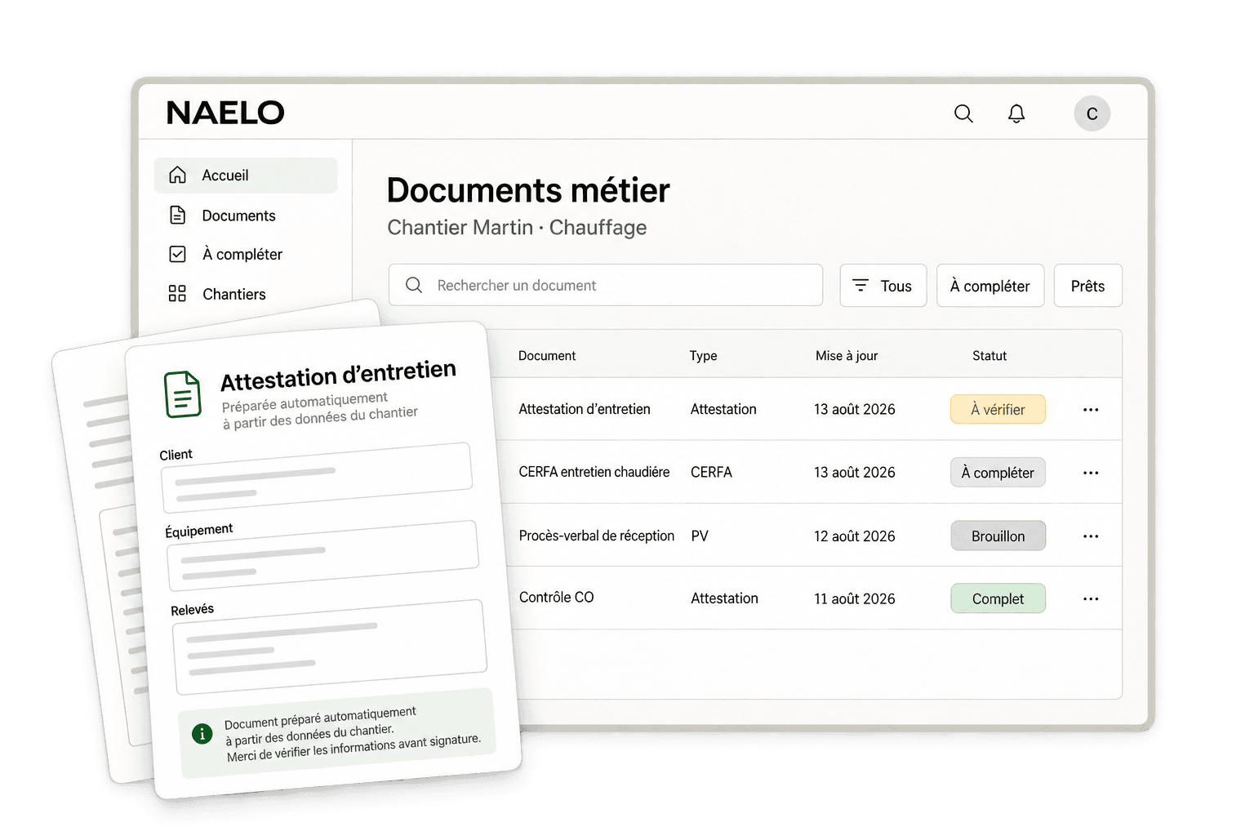Open more options for Contrôle CO row
The height and width of the screenshot is (836, 1254).
coord(1091,599)
